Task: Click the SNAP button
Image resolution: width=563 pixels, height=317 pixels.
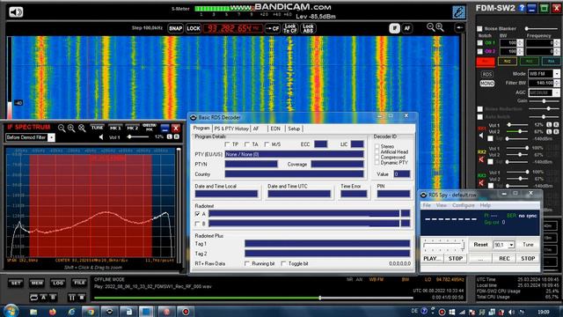Action: coord(176,28)
